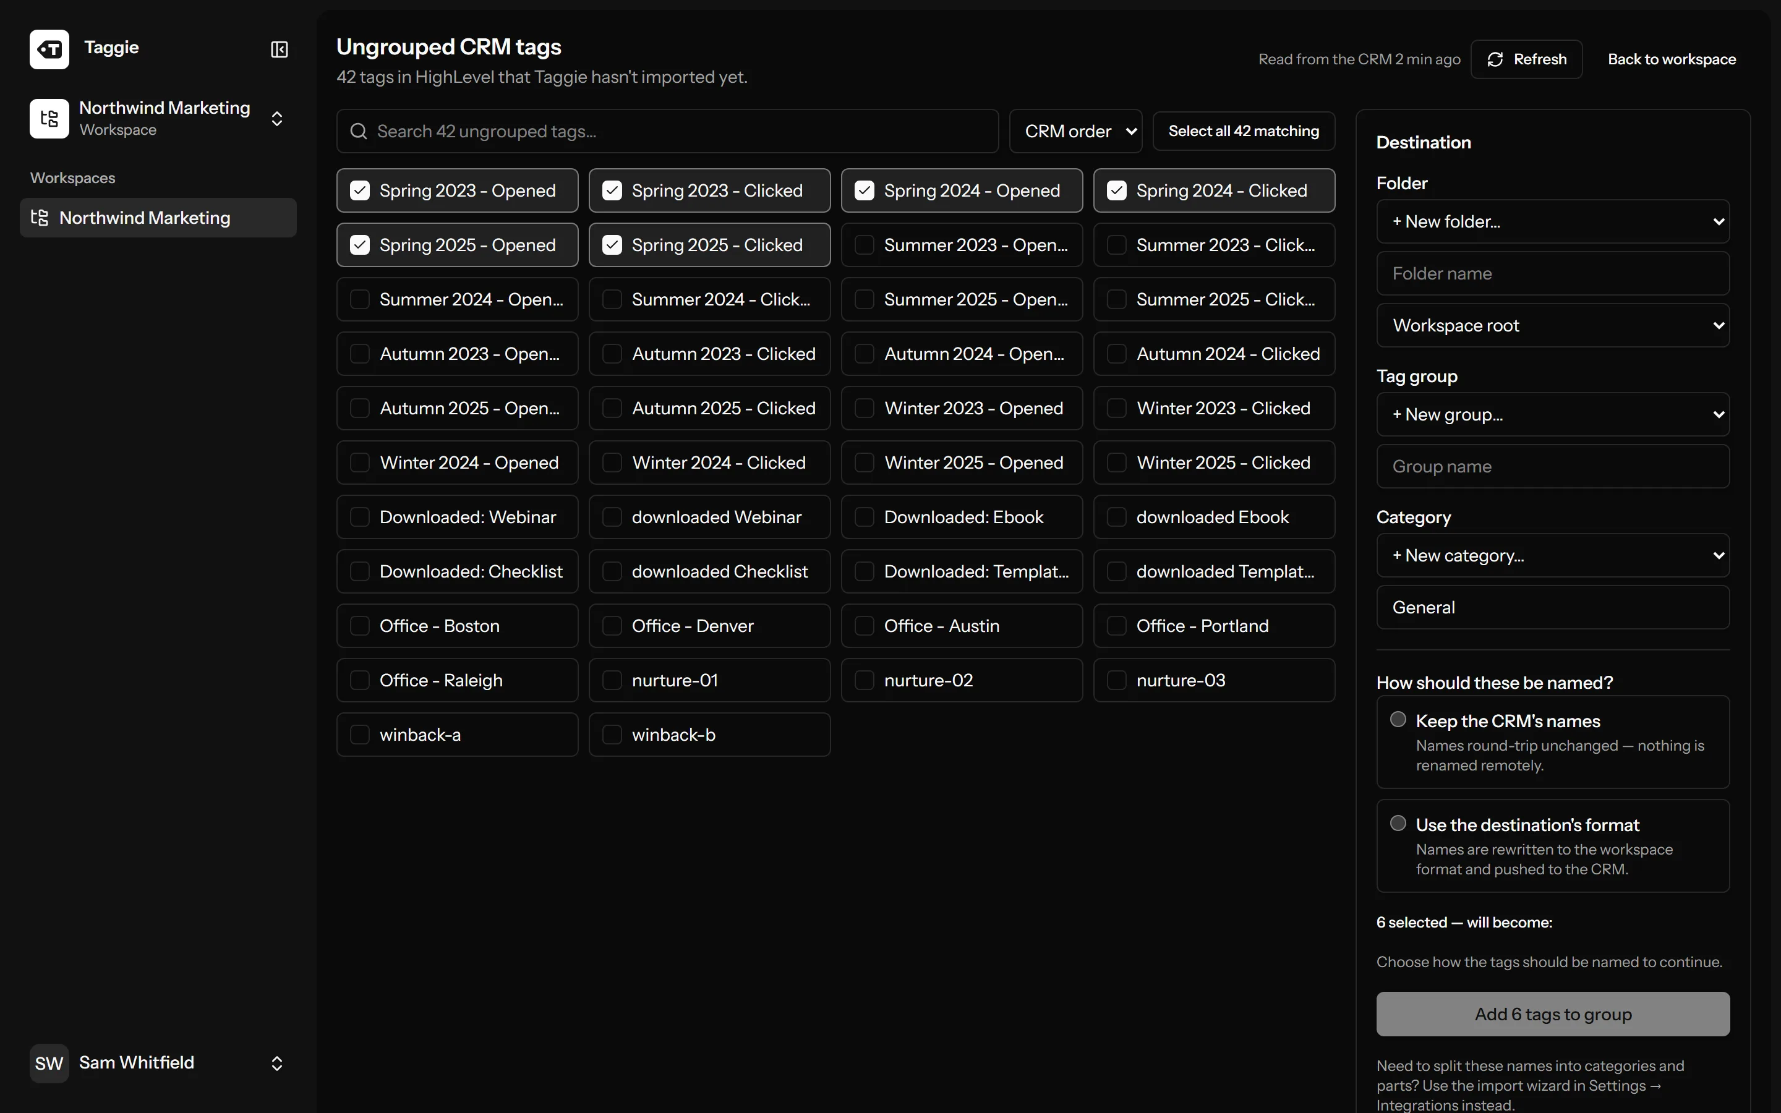The width and height of the screenshot is (1781, 1113).
Task: Collapse the sidebar panel icon
Action: pos(280,49)
